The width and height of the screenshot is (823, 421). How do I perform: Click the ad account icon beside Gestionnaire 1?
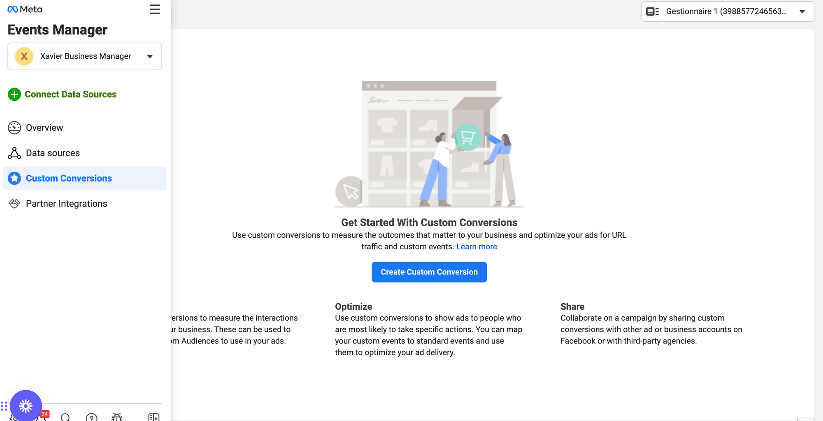tap(652, 12)
